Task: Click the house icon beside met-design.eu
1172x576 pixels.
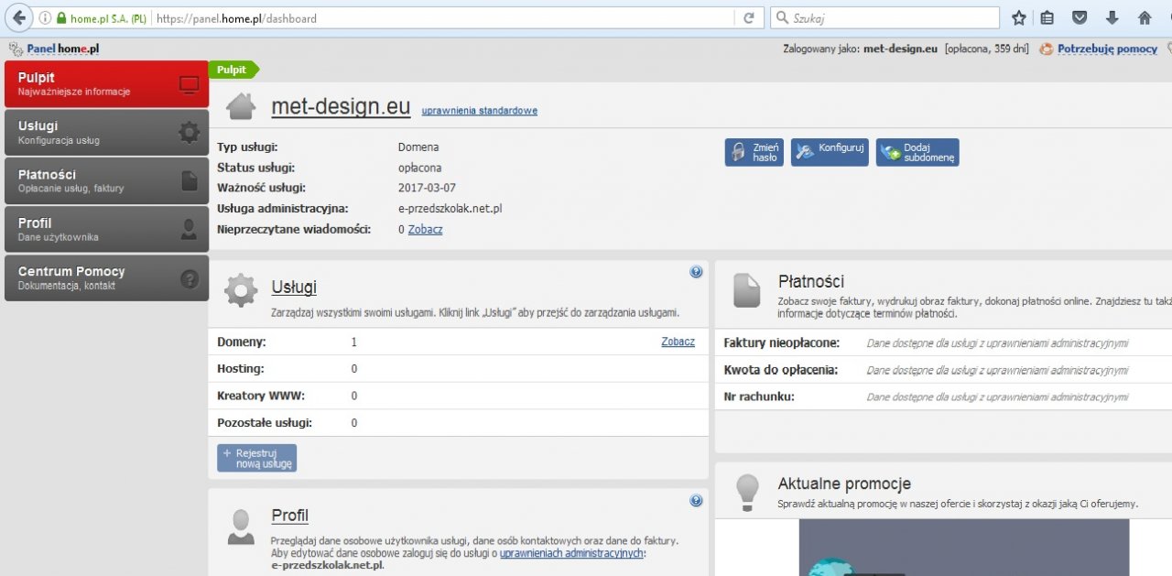Action: tap(241, 107)
